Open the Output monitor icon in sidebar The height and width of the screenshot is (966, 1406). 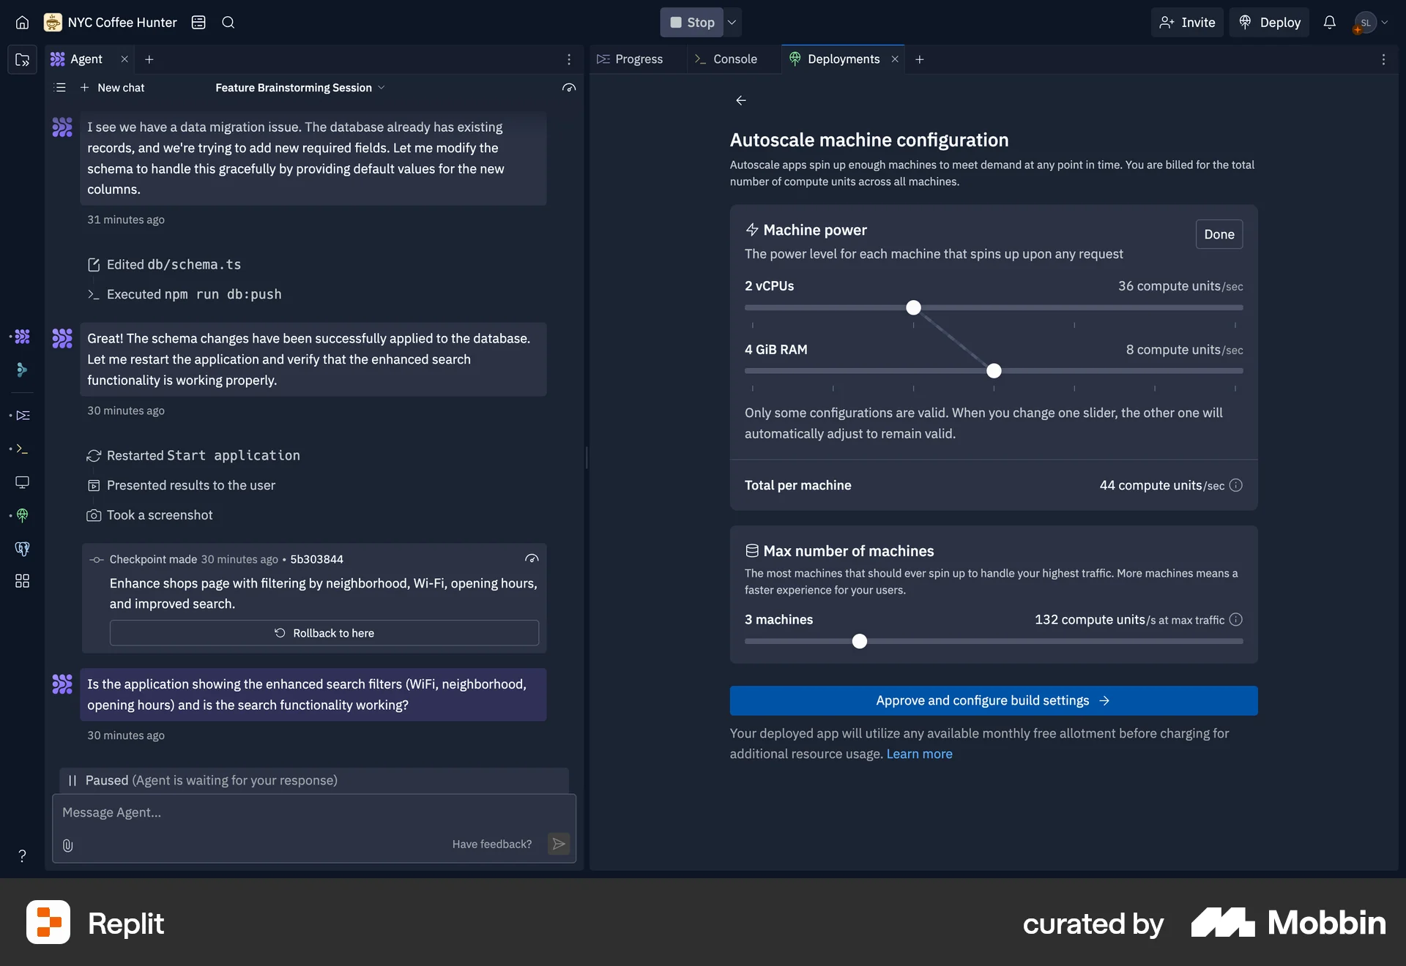(22, 482)
